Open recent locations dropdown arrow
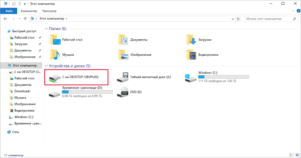301x158 pixels. point(20,19)
